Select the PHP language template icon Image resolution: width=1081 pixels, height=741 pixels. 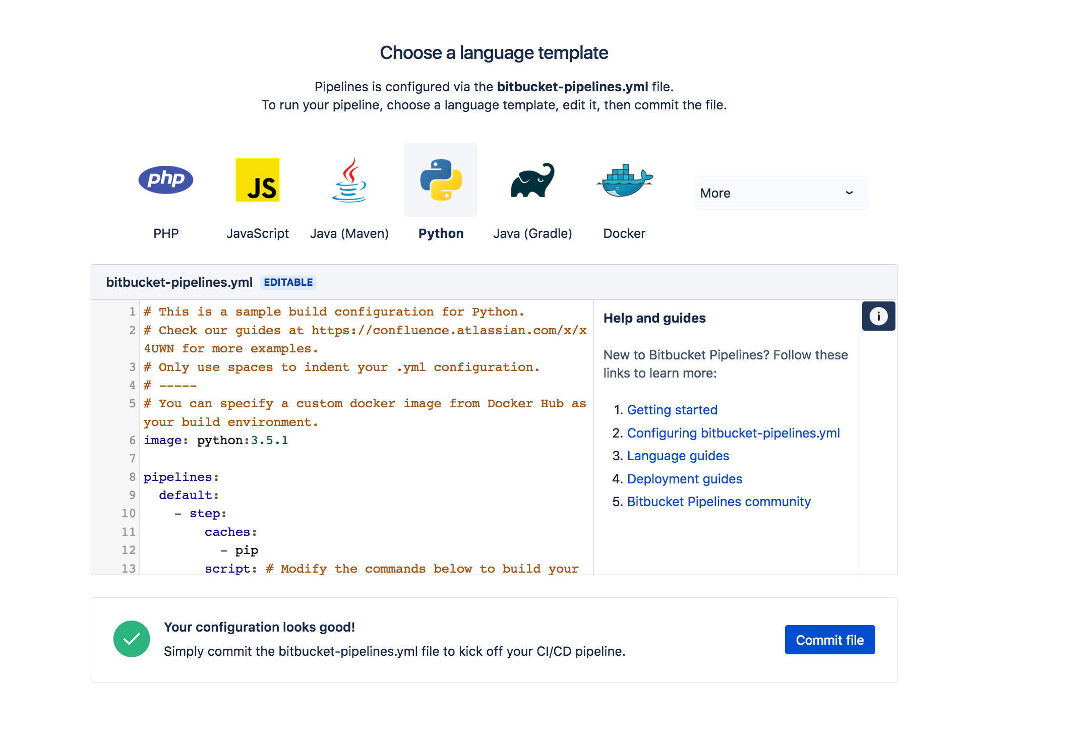tap(166, 179)
